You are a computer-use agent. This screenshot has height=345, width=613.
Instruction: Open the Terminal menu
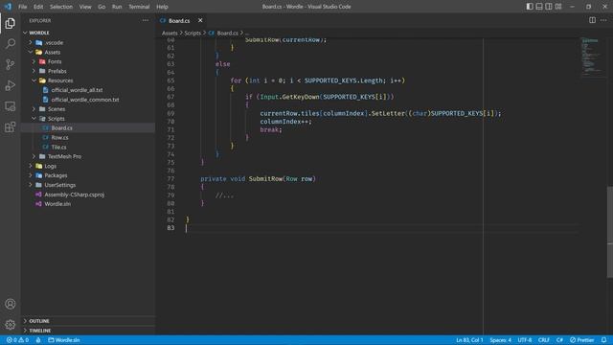139,7
